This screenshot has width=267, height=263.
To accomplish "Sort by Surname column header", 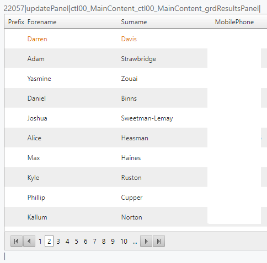I will [x=134, y=22].
